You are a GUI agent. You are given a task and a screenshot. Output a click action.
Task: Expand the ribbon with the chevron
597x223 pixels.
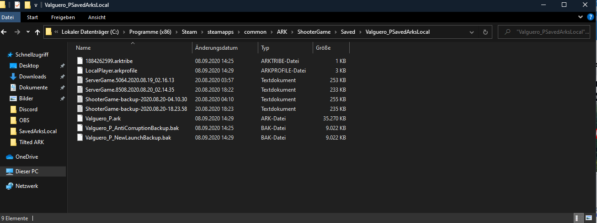[x=581, y=17]
